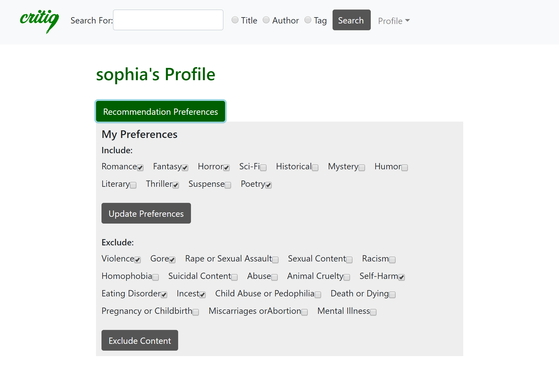Select the Title radio button

point(235,20)
